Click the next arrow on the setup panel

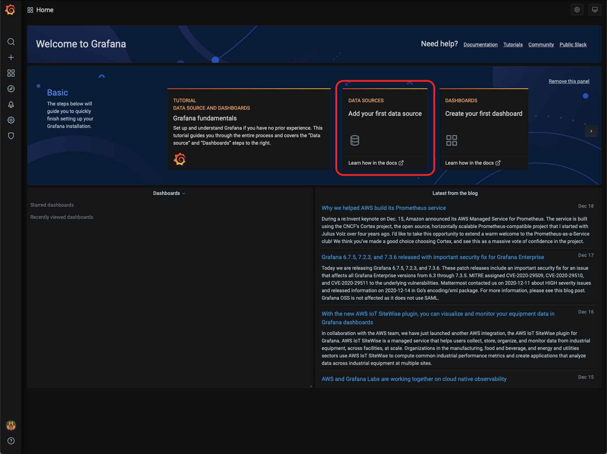coord(591,131)
